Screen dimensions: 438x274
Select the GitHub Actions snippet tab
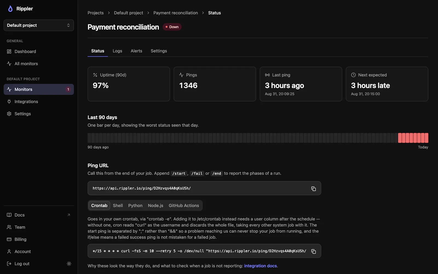tap(184, 206)
